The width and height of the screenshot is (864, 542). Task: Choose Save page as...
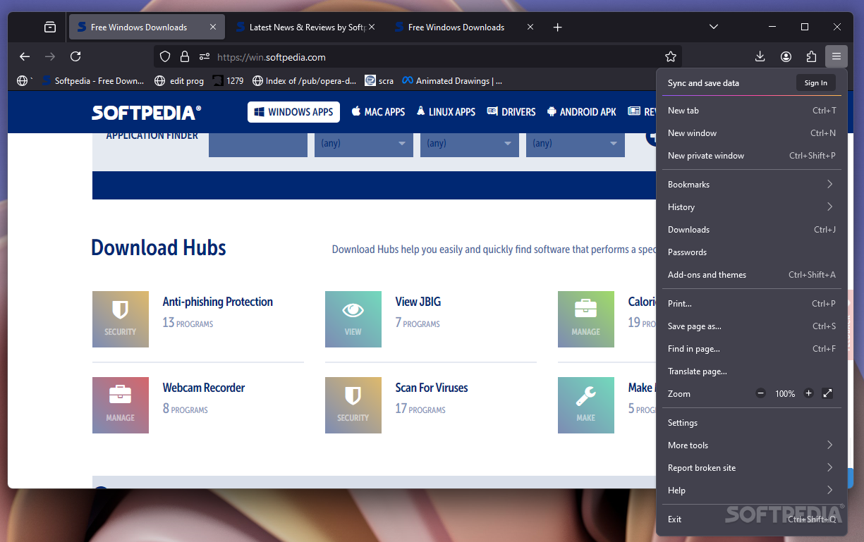click(752, 326)
